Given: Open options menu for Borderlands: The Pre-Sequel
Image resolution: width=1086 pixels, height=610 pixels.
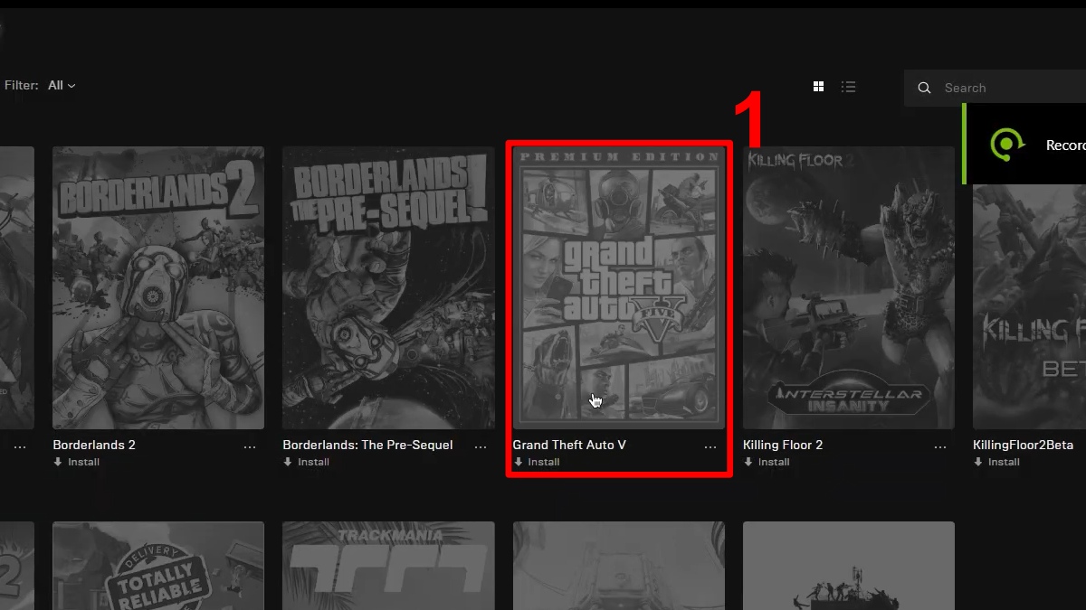Looking at the screenshot, I should (x=480, y=446).
